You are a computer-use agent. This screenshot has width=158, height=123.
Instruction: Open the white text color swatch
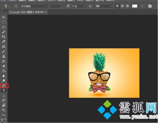[135, 6]
